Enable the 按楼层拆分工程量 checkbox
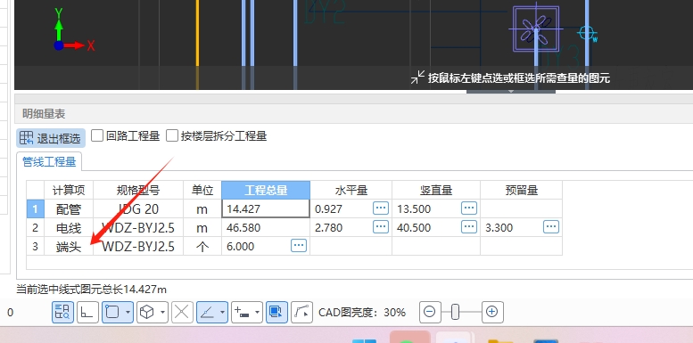Viewport: 693px width, 343px height. tap(172, 135)
